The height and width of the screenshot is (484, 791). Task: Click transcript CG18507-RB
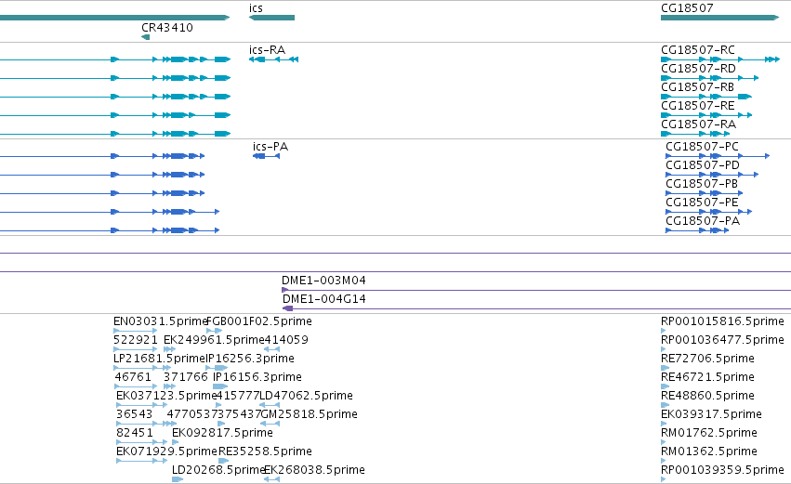point(697,87)
